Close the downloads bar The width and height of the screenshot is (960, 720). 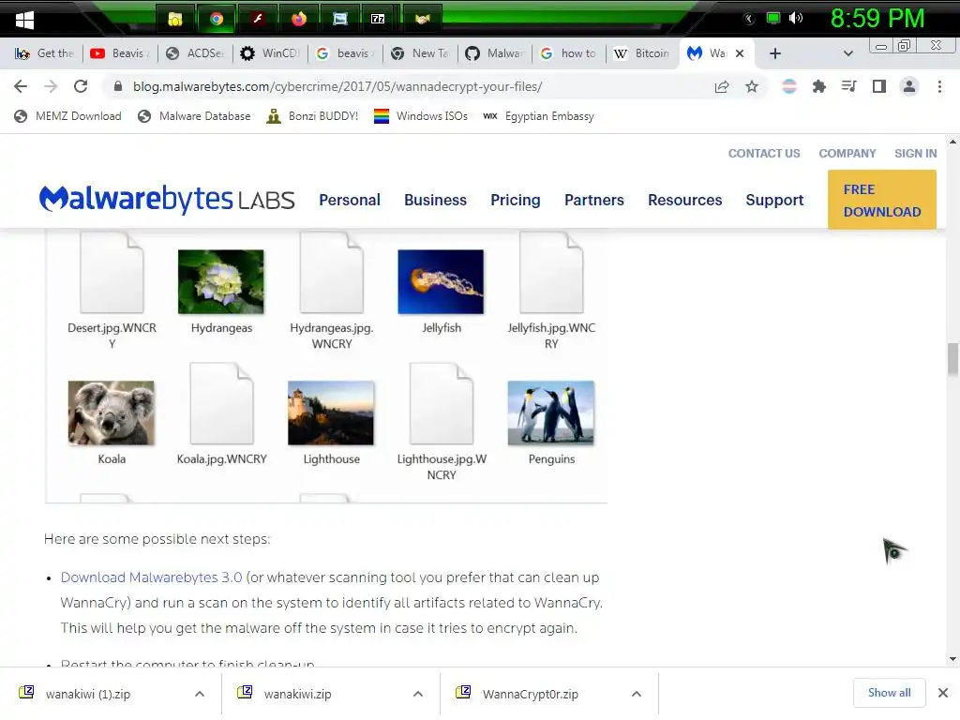(943, 693)
